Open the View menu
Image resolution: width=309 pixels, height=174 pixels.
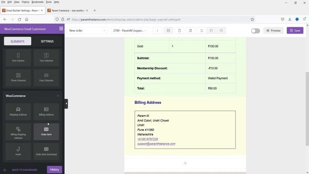pyautogui.click(x=16, y=2)
